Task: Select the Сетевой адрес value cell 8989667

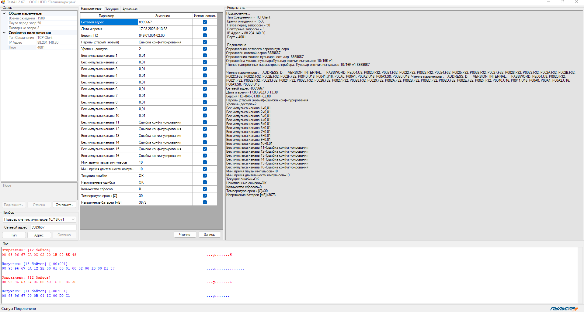Action: click(165, 22)
